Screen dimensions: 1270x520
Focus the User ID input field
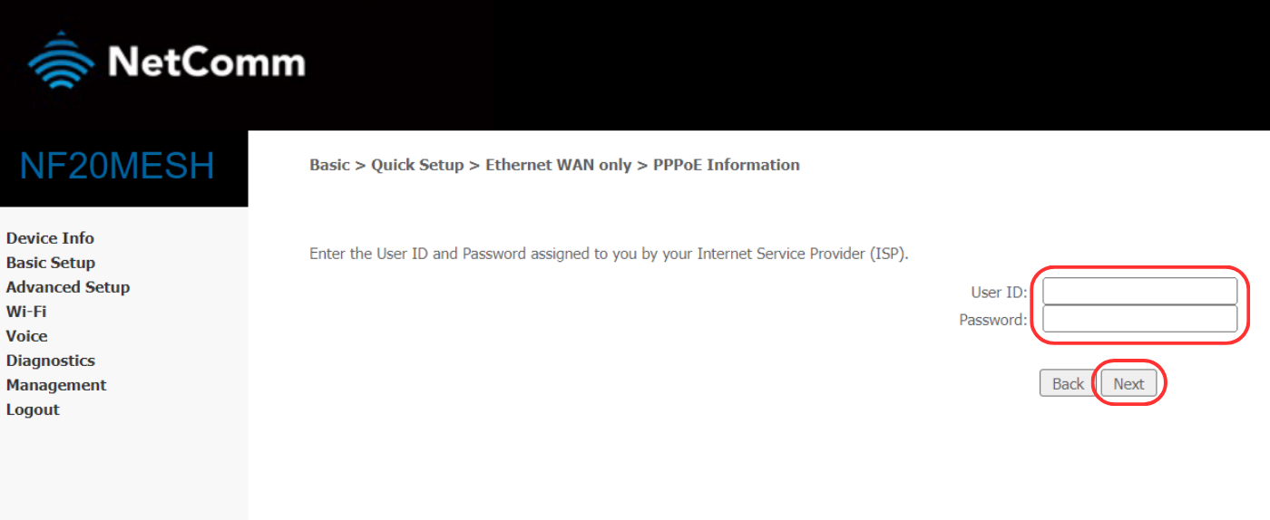1140,292
